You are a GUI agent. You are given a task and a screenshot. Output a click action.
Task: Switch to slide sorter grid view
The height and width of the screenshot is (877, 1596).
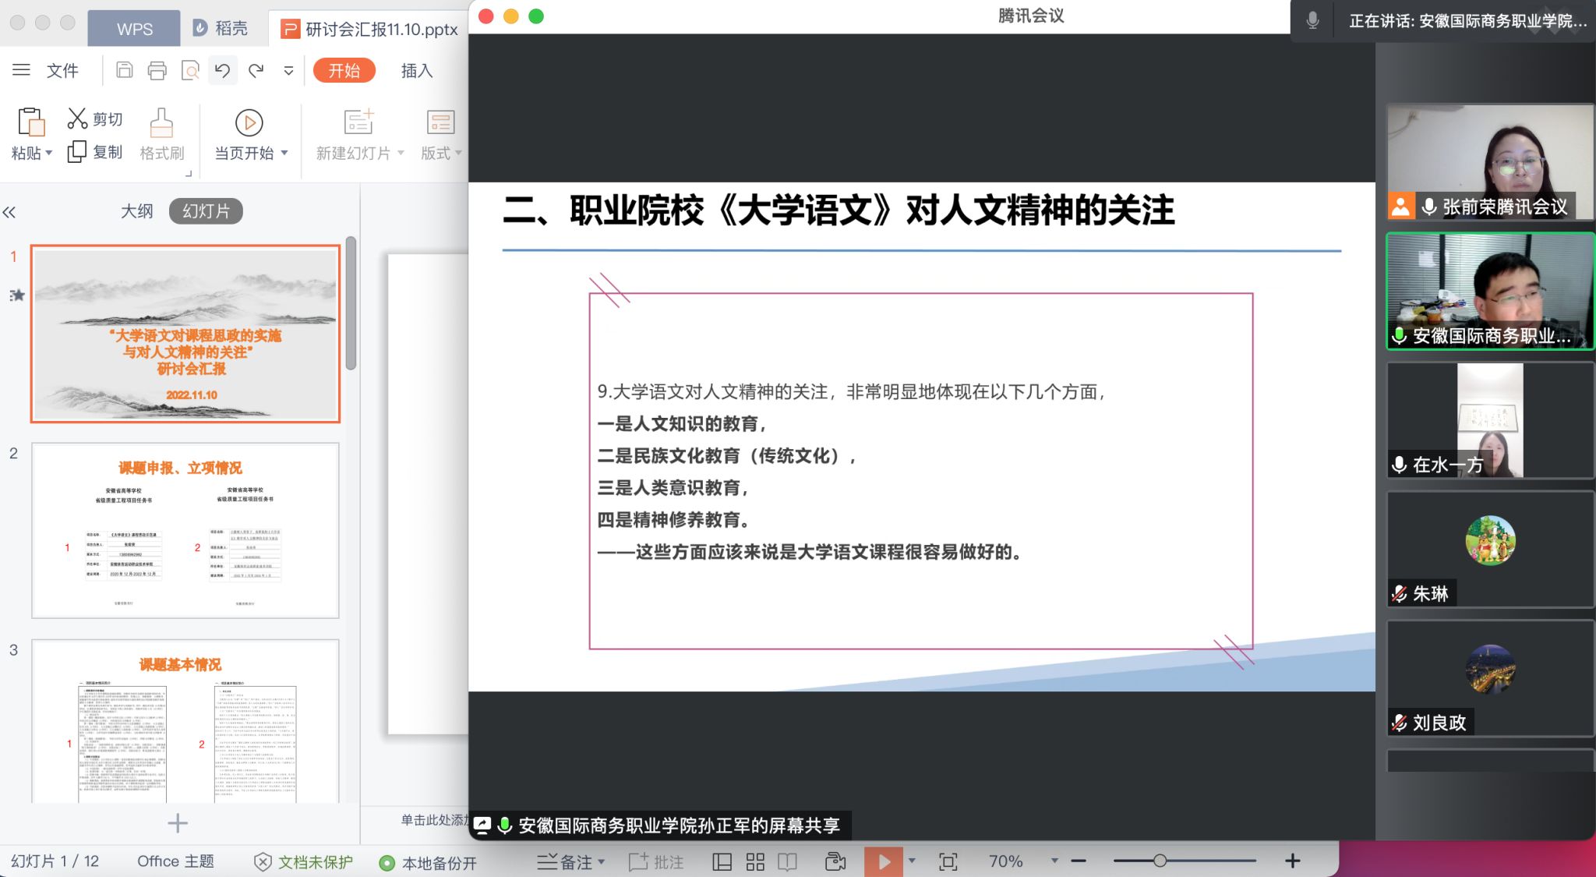[755, 861]
